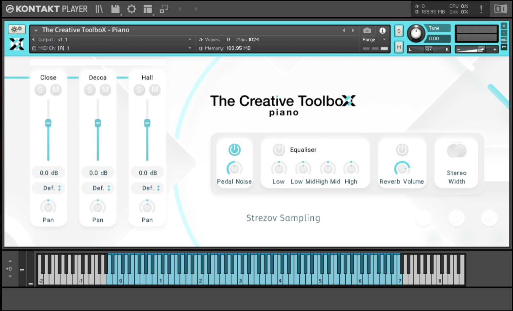Shift keyboard octave down arrow
Screen dimensions: 513x311
point(10,276)
